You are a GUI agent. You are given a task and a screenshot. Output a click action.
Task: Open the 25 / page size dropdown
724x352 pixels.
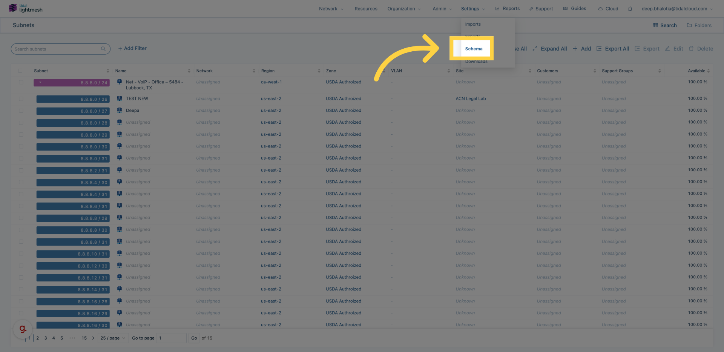[x=113, y=338]
